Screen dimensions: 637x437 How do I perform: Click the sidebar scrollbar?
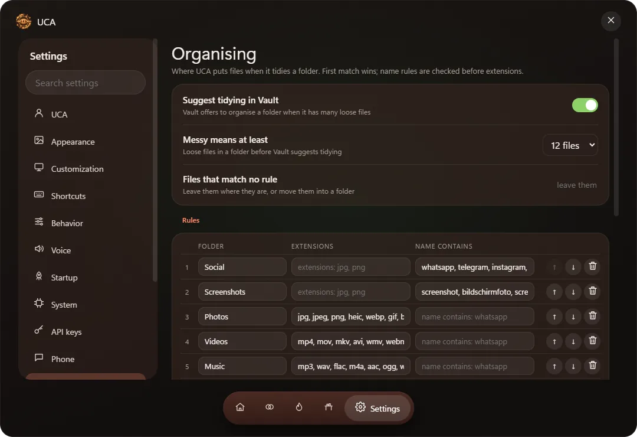pyautogui.click(x=155, y=159)
